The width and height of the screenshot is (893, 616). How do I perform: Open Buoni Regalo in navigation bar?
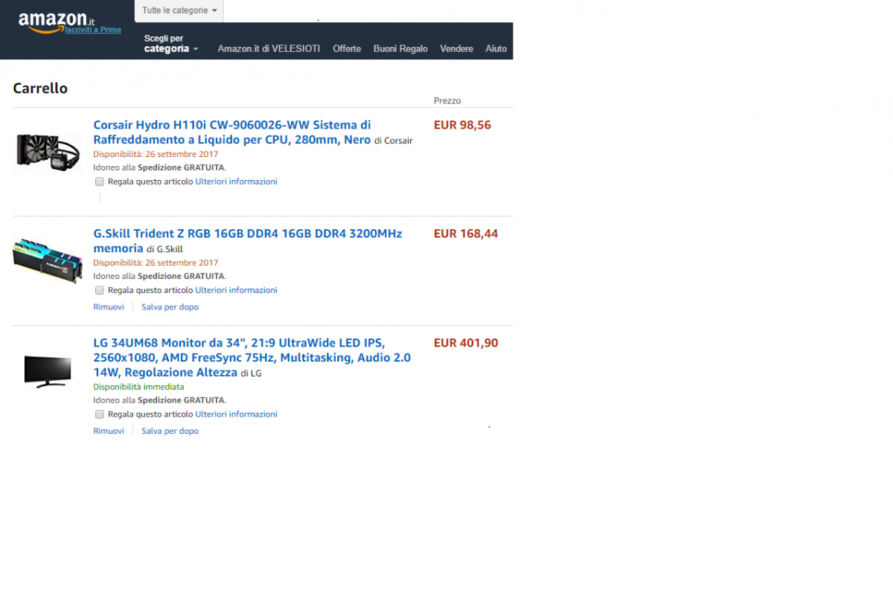coord(400,48)
